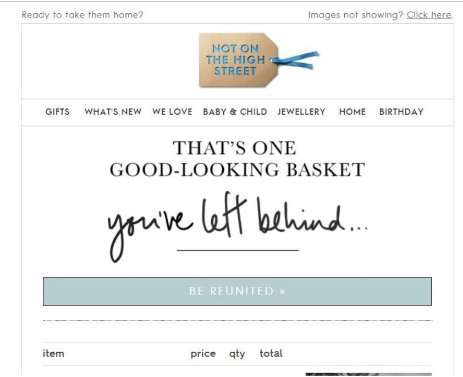
Task: Click the product thumbnail at bottom right
Action: click(x=368, y=374)
